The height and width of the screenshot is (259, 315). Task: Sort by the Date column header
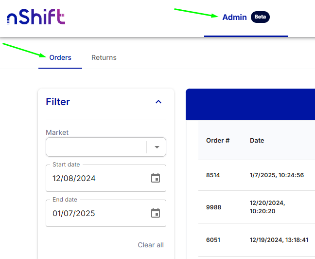click(257, 140)
